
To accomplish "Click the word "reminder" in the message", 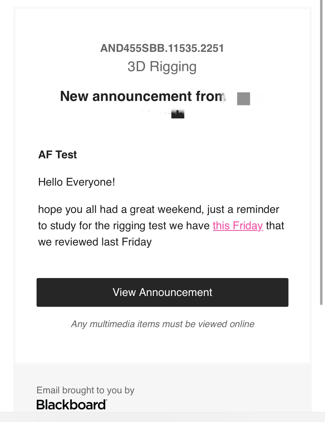I will click(x=258, y=209).
